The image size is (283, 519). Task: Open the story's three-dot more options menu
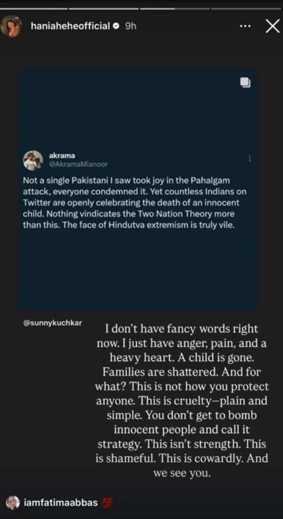click(x=245, y=26)
